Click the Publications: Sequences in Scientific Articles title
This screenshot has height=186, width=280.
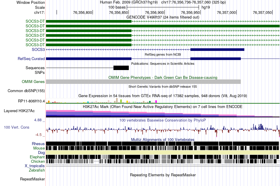(x=163, y=64)
